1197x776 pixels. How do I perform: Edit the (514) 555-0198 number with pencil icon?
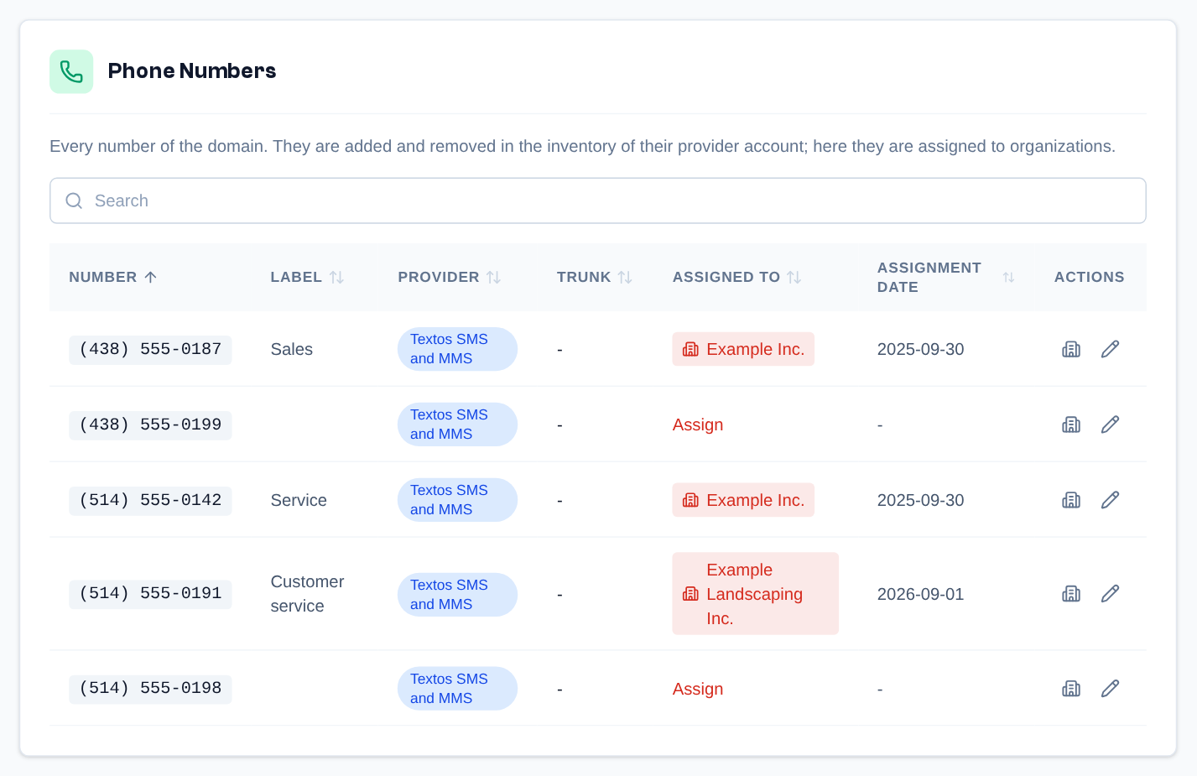pyautogui.click(x=1110, y=689)
